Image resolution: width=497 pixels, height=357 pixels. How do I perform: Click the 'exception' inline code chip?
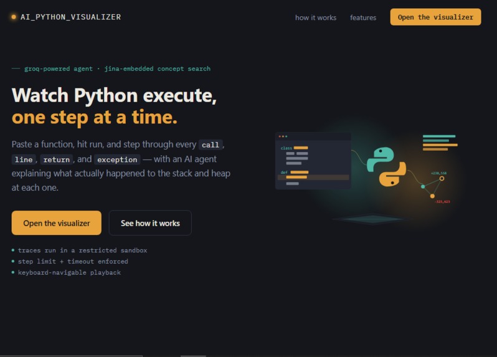click(x=117, y=159)
